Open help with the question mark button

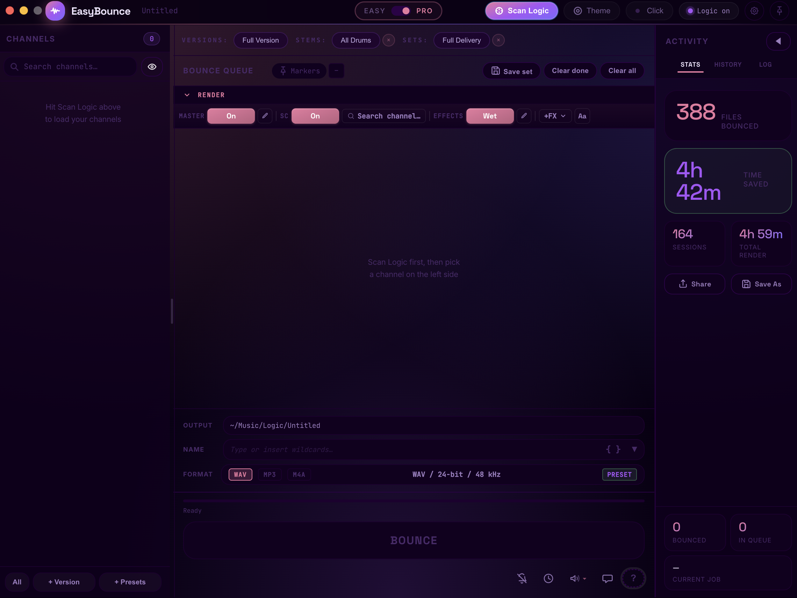click(633, 578)
